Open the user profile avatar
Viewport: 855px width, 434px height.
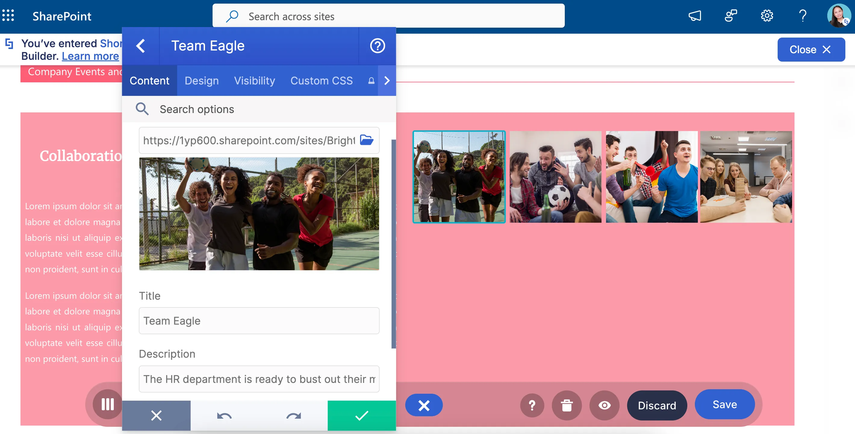pos(838,16)
